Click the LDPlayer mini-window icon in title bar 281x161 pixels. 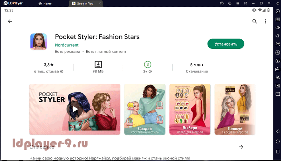coord(246,3)
